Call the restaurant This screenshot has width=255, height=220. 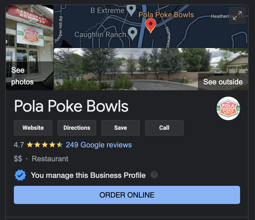(x=164, y=128)
